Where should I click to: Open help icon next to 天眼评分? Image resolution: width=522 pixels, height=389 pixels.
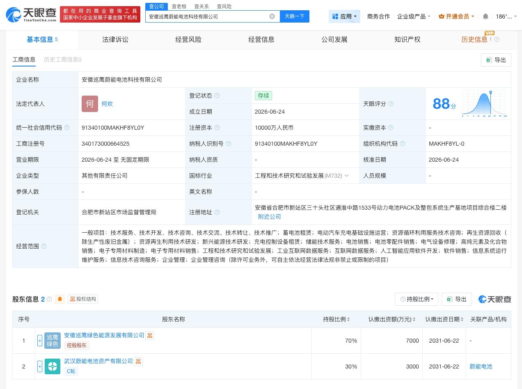(x=391, y=104)
